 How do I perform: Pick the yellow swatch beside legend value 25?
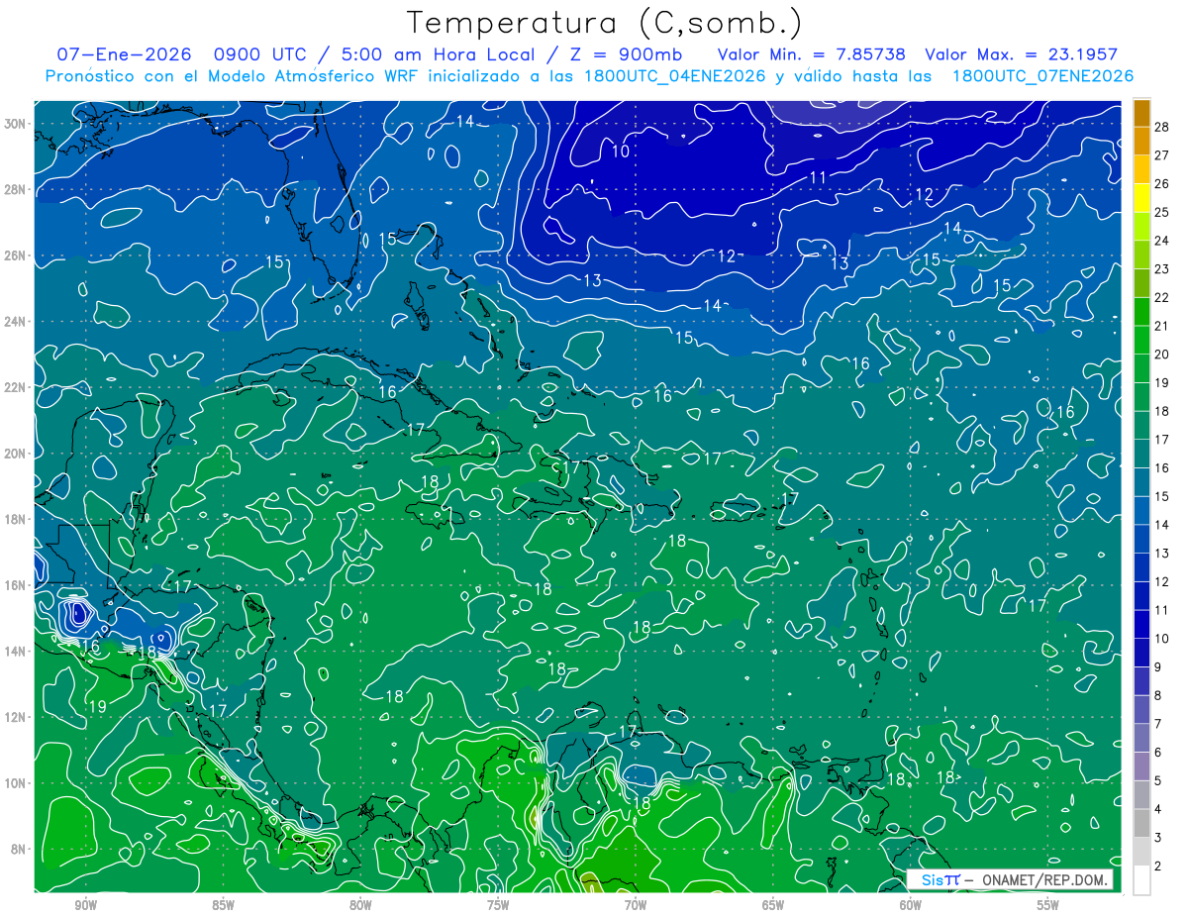[x=1142, y=198]
